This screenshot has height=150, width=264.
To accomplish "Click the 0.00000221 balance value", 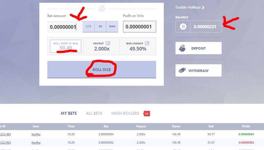I will pyautogui.click(x=205, y=27).
